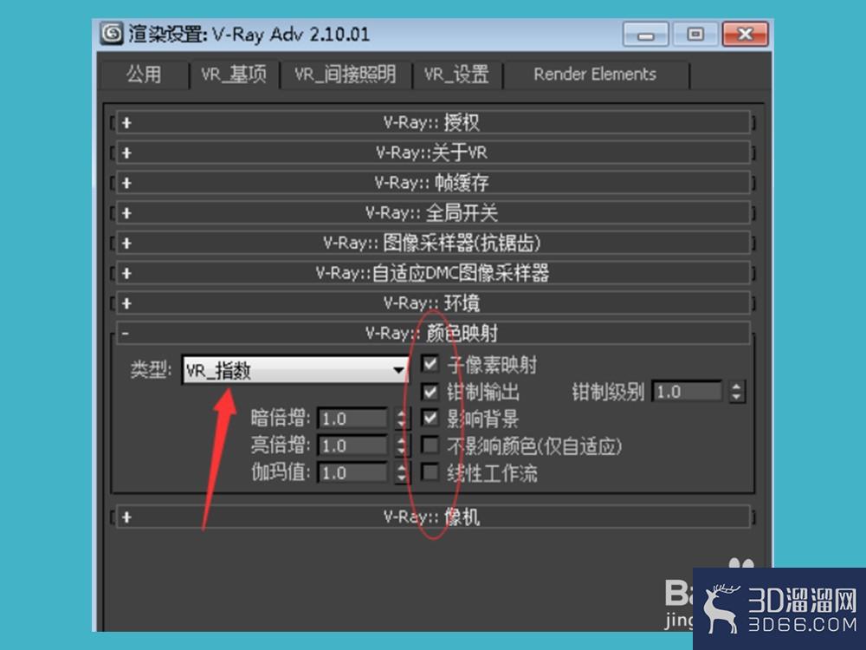Decrease 伽玛值 using its down spinner arrow

(401, 478)
